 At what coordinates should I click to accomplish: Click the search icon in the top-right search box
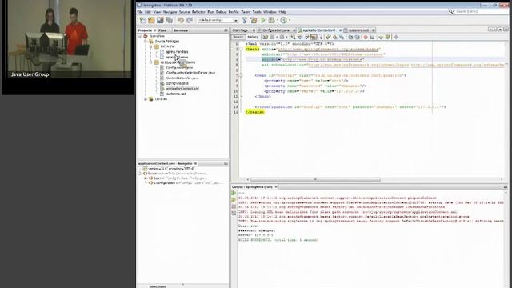point(451,11)
